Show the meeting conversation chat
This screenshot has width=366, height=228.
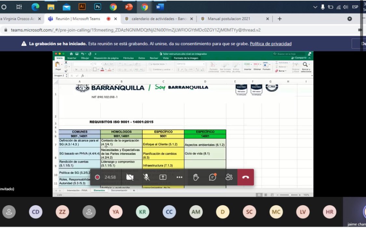212,177
